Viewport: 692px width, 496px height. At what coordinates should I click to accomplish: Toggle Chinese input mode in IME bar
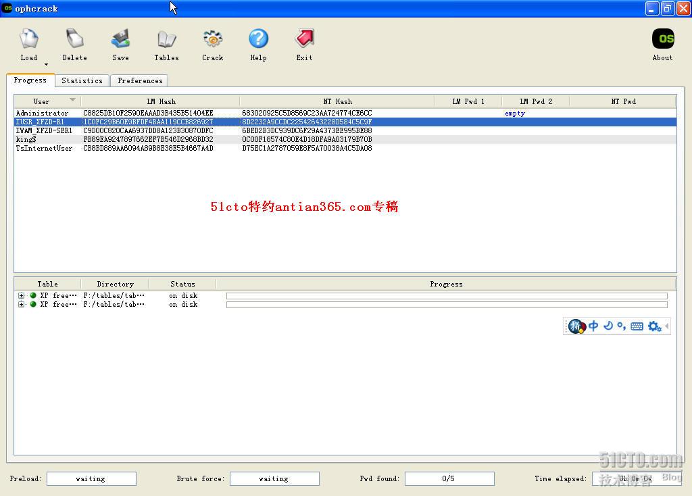click(593, 326)
